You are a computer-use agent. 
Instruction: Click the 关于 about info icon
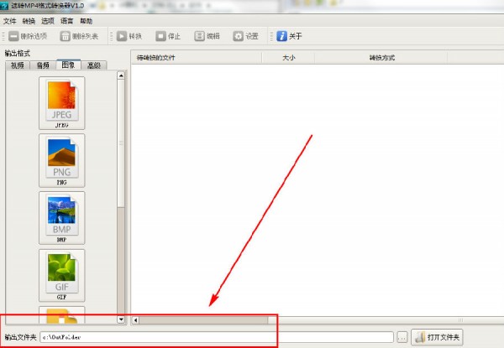tap(281, 36)
